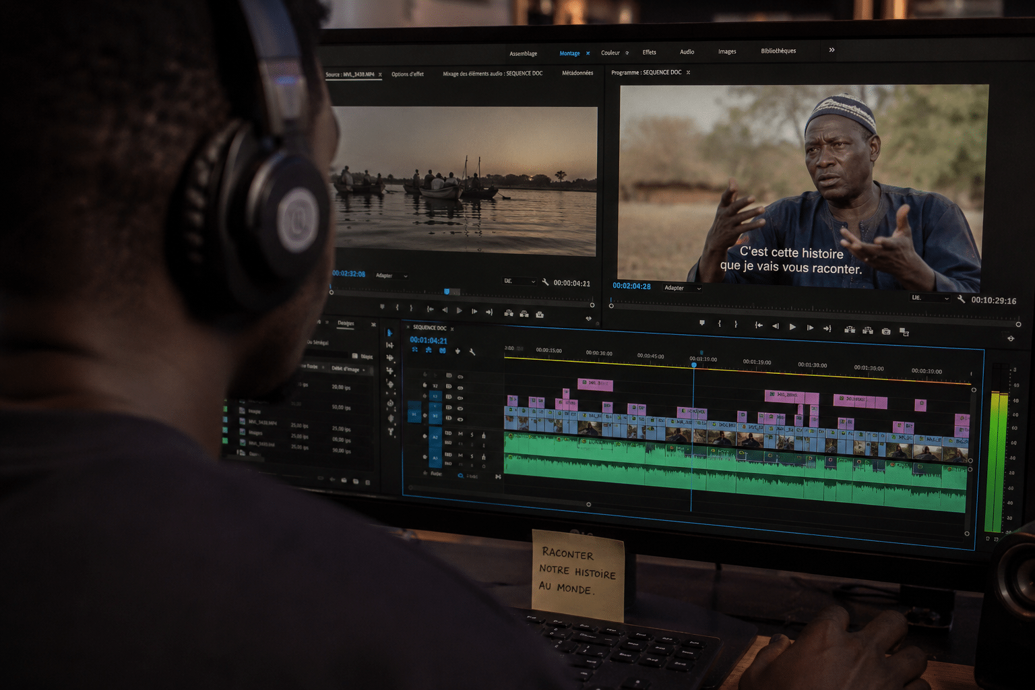Click Source monitor blue playhead marker

447,292
